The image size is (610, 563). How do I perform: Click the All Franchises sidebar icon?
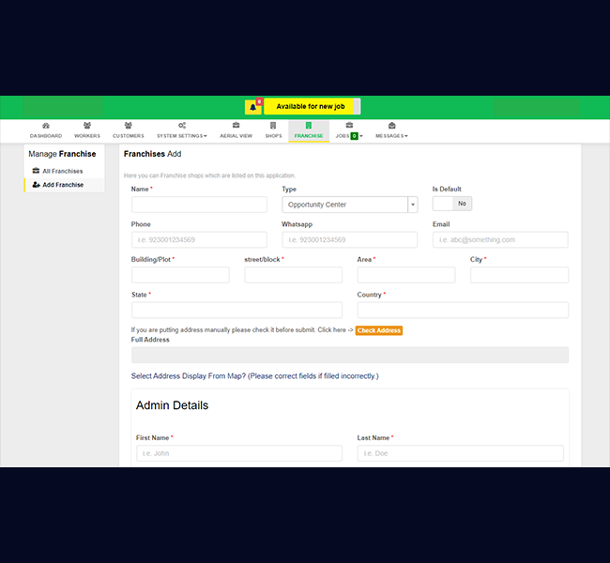36,171
